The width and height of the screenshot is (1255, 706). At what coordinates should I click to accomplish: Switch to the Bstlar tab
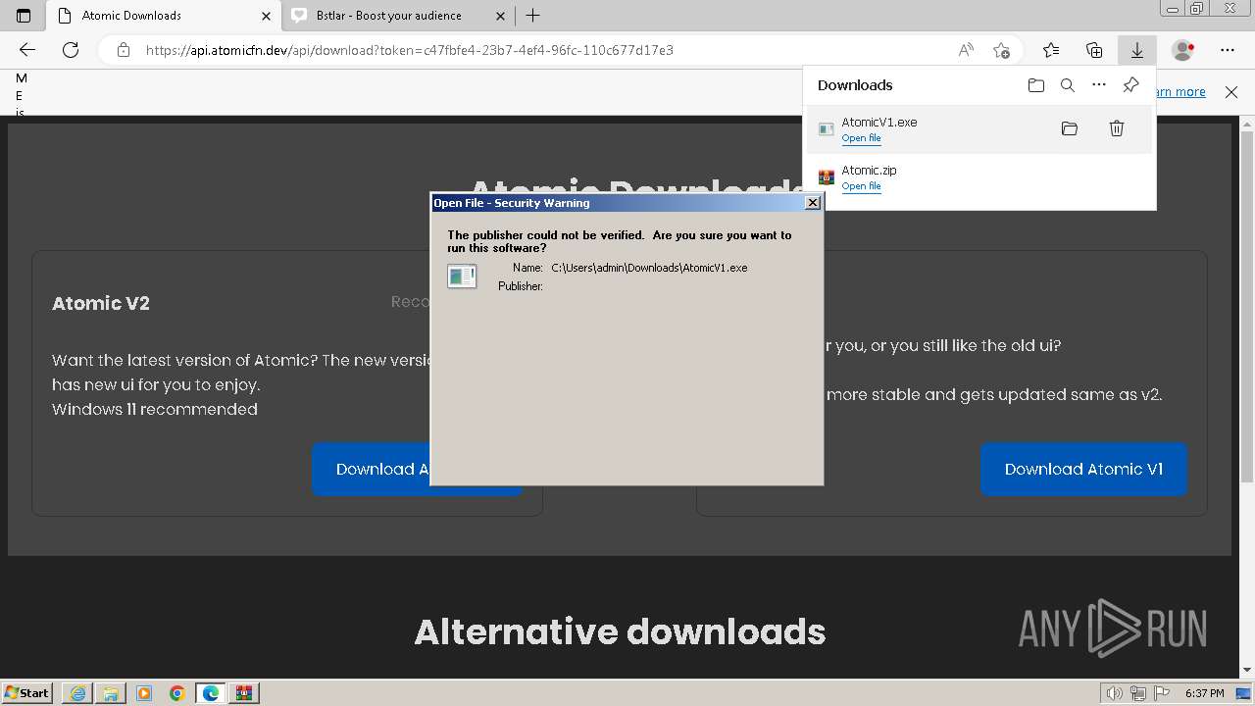pos(397,15)
